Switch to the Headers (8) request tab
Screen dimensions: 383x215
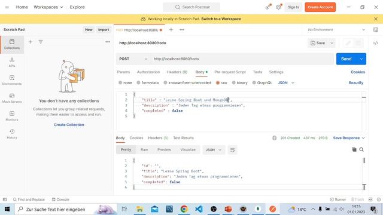(x=177, y=72)
